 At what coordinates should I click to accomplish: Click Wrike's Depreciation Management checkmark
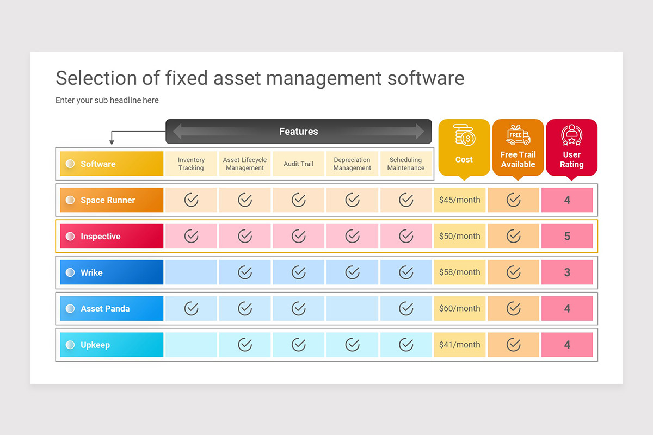(x=352, y=272)
